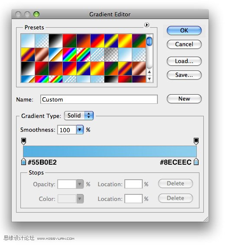Click the Name field containing Custom
Viewport: 225px width, 245px height.
point(99,99)
